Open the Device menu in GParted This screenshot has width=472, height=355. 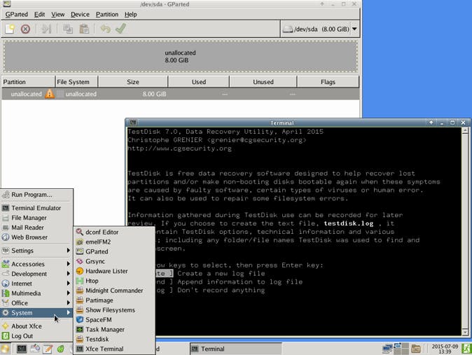click(80, 15)
